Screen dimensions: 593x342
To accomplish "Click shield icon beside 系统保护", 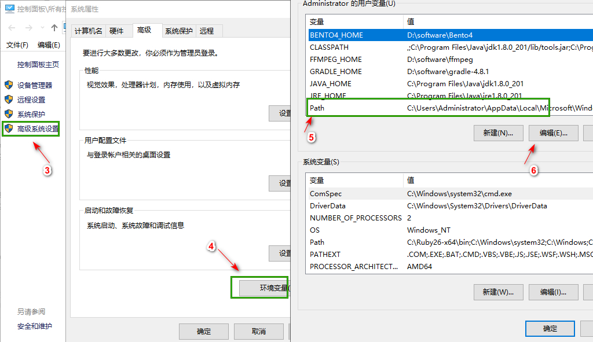I will [9, 114].
